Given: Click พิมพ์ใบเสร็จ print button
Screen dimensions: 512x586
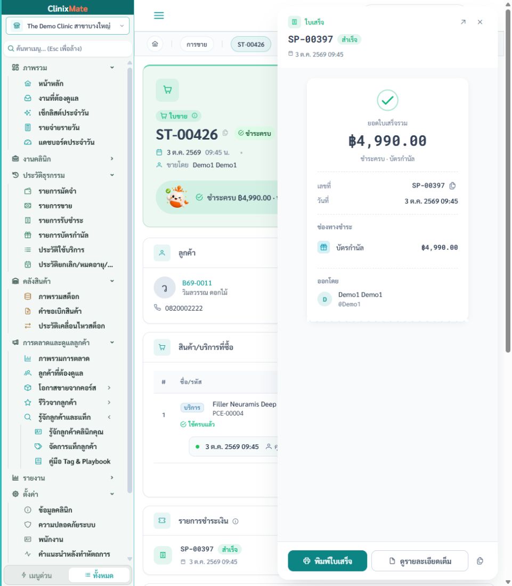Looking at the screenshot, I should pos(327,561).
